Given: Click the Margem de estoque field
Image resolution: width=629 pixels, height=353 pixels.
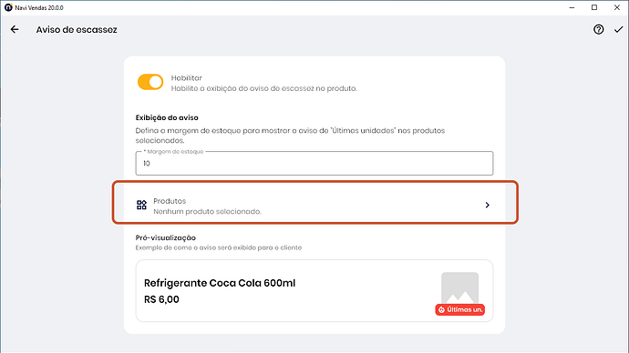Looking at the screenshot, I should tap(314, 163).
